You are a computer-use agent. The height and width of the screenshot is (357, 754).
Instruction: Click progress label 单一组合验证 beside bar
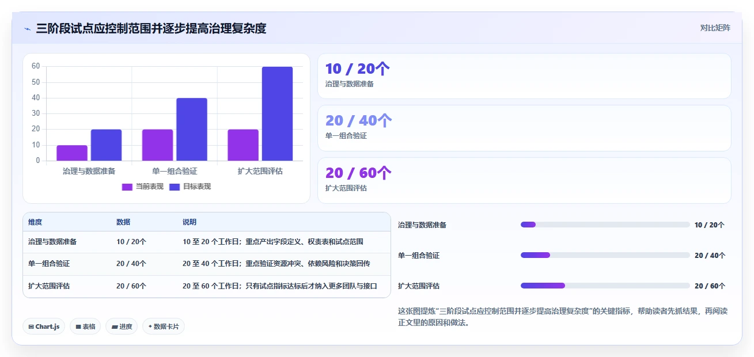click(419, 256)
